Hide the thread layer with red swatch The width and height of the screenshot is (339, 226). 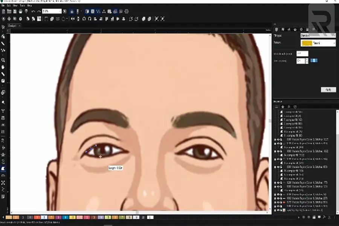pos(278,202)
